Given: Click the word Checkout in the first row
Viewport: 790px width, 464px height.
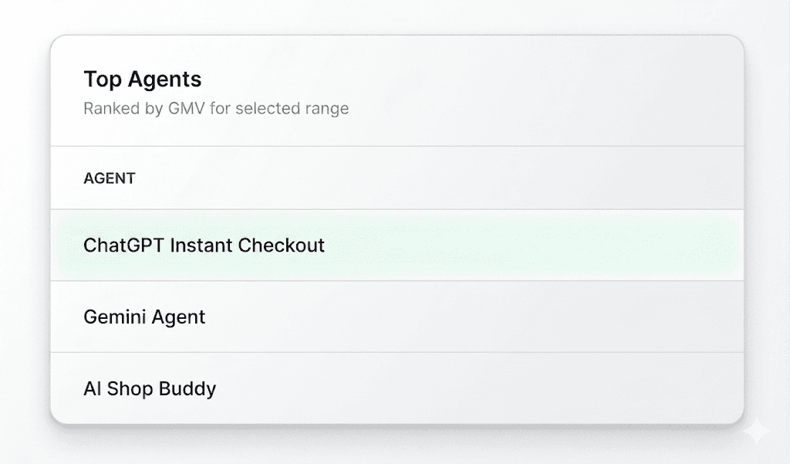Looking at the screenshot, I should coord(281,245).
